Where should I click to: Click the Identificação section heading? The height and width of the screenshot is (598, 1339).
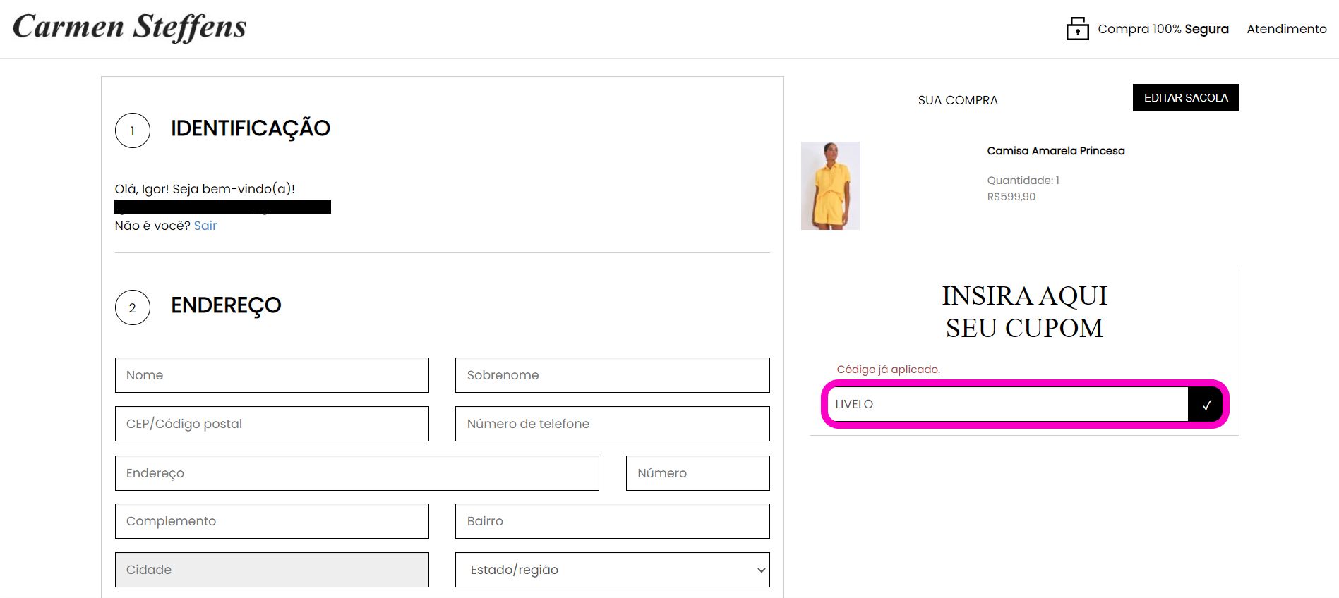[x=251, y=128]
